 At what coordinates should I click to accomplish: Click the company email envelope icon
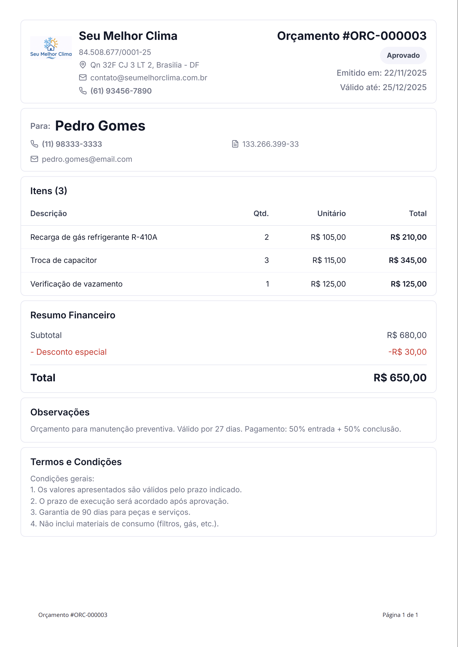click(x=83, y=77)
